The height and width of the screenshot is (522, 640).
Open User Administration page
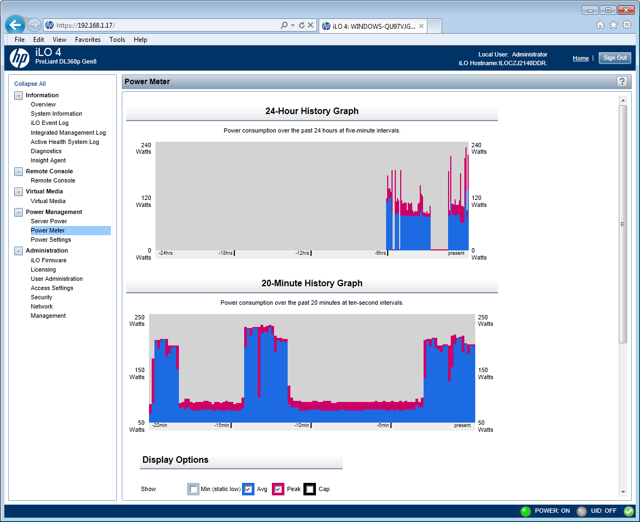57,279
